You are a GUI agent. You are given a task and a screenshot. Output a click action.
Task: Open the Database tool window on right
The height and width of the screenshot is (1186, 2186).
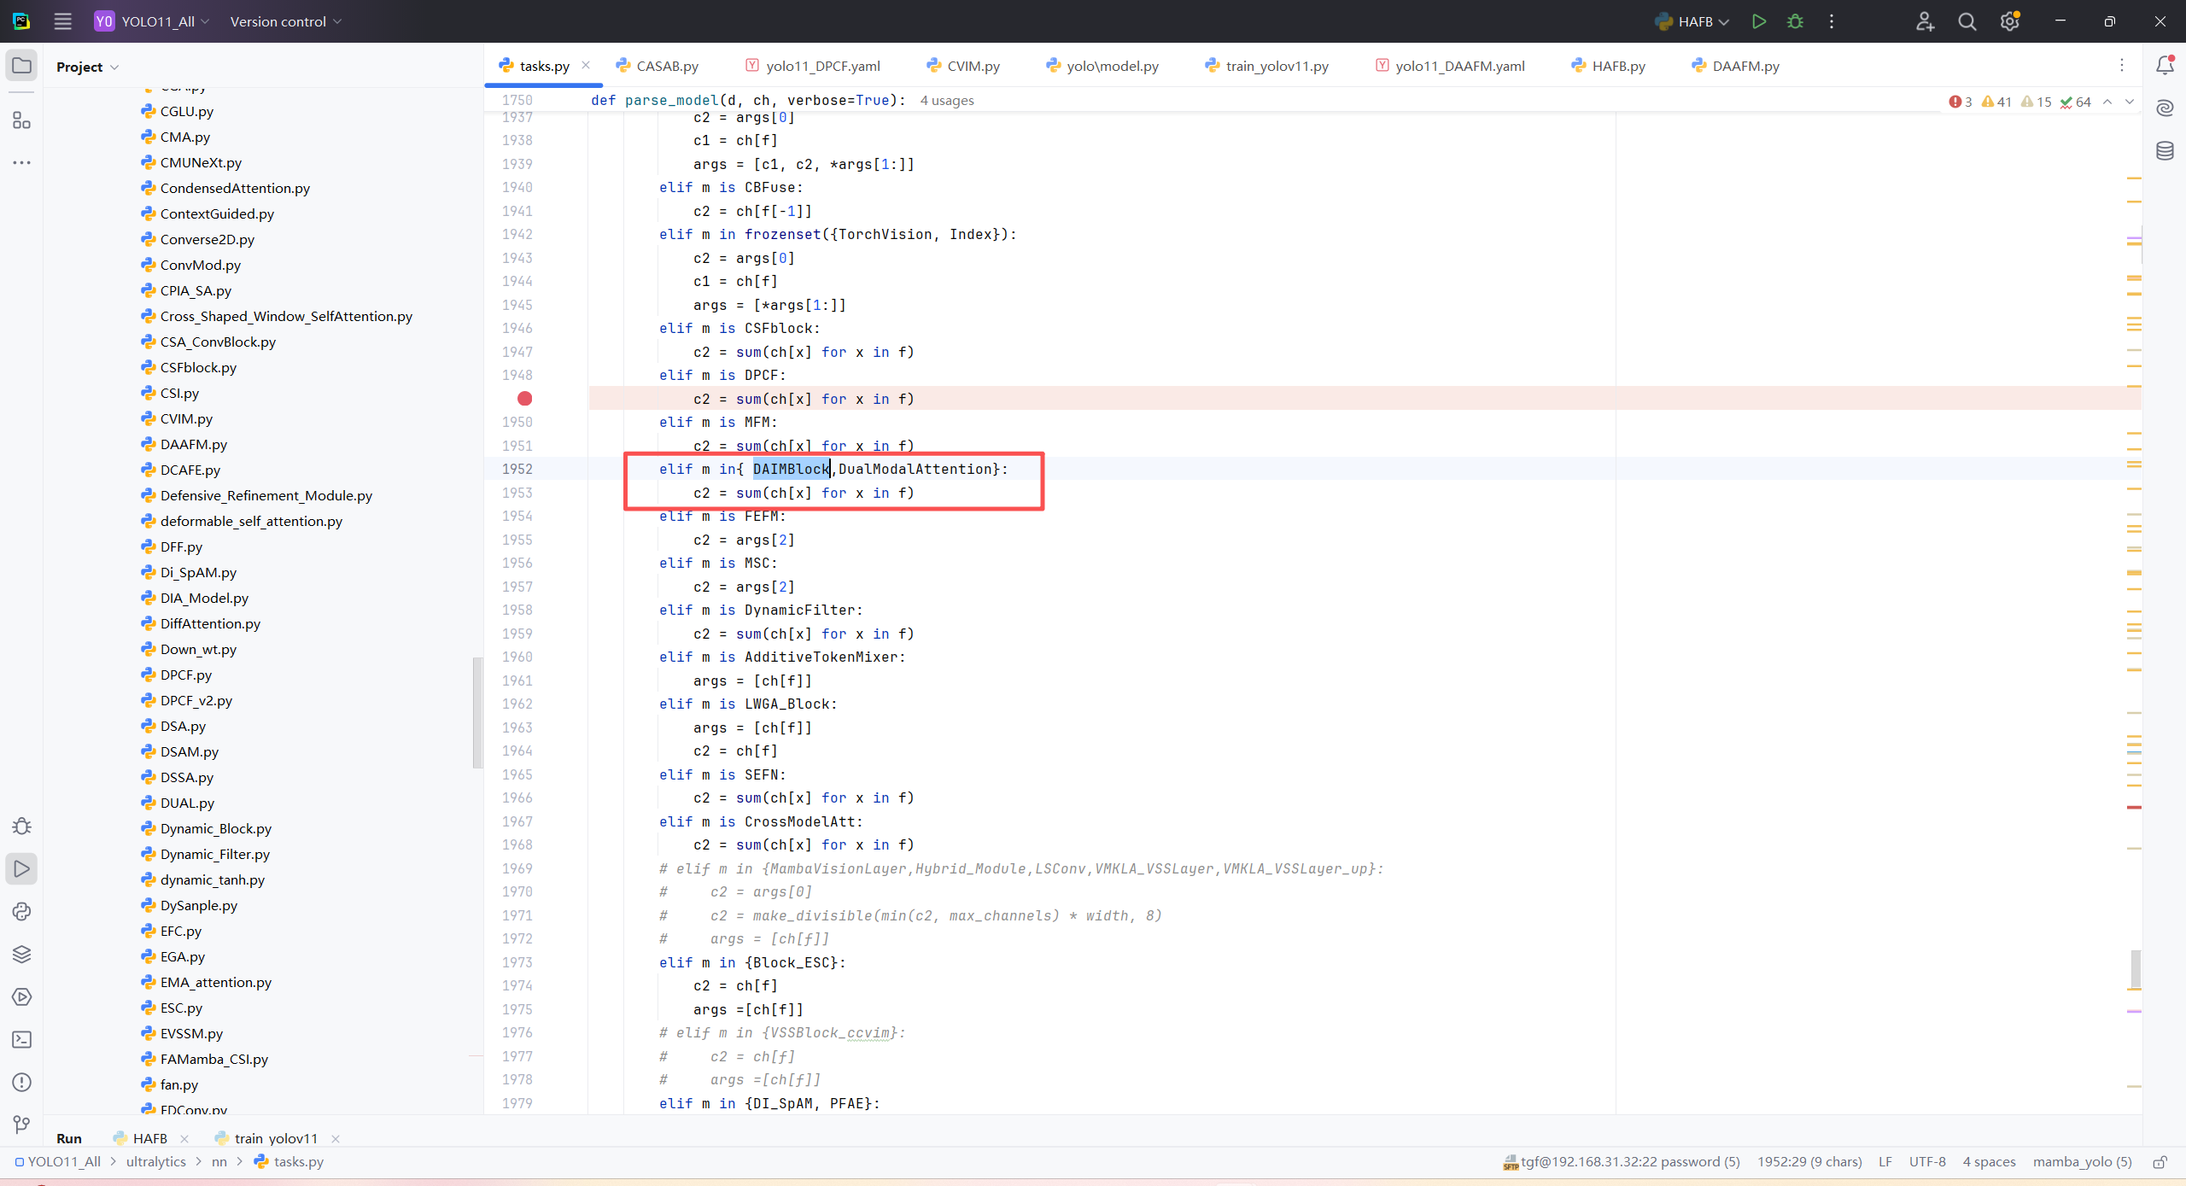[x=2165, y=151]
